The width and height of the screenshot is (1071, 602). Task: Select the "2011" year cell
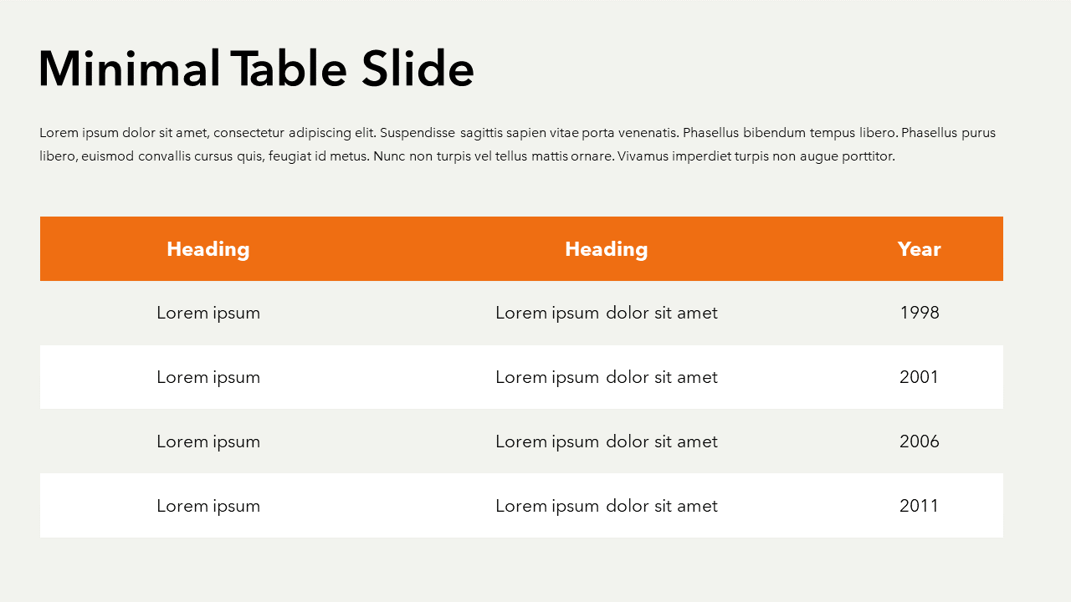pos(920,506)
